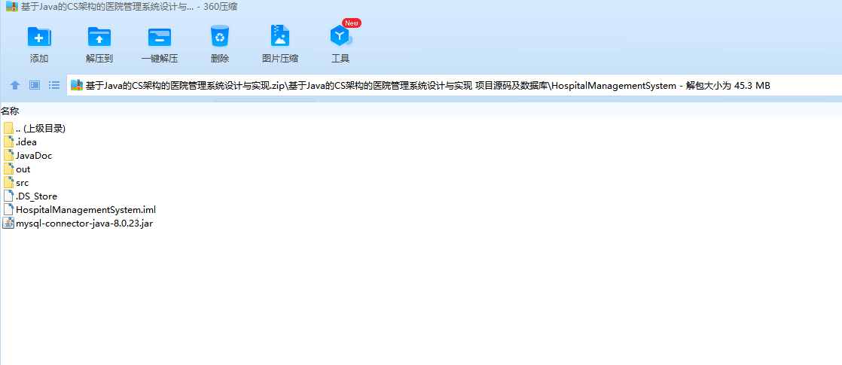Click the parent directory folder icon
Viewport: 842px width, 365px height.
pyautogui.click(x=8, y=128)
